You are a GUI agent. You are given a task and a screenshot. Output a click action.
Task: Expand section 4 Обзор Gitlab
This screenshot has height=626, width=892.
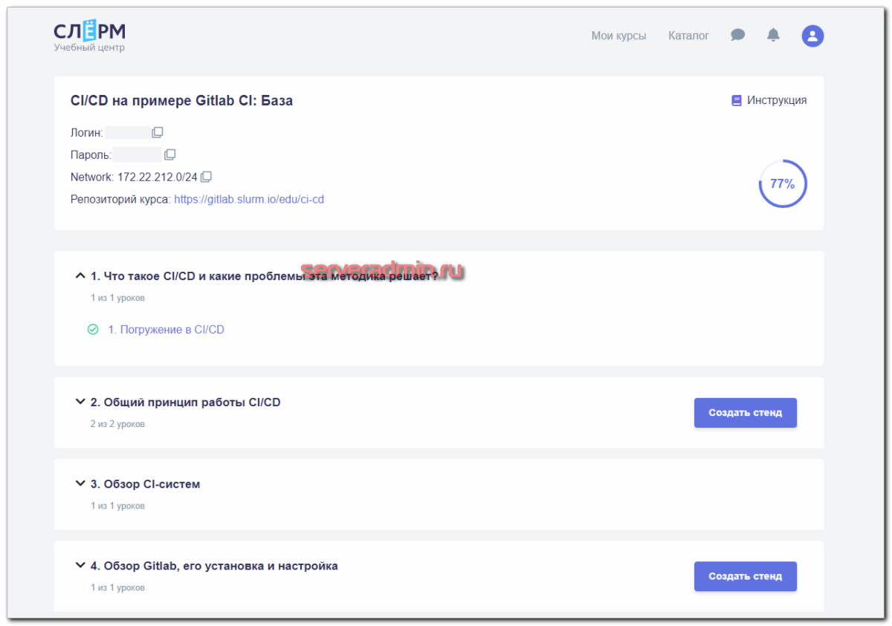click(80, 565)
